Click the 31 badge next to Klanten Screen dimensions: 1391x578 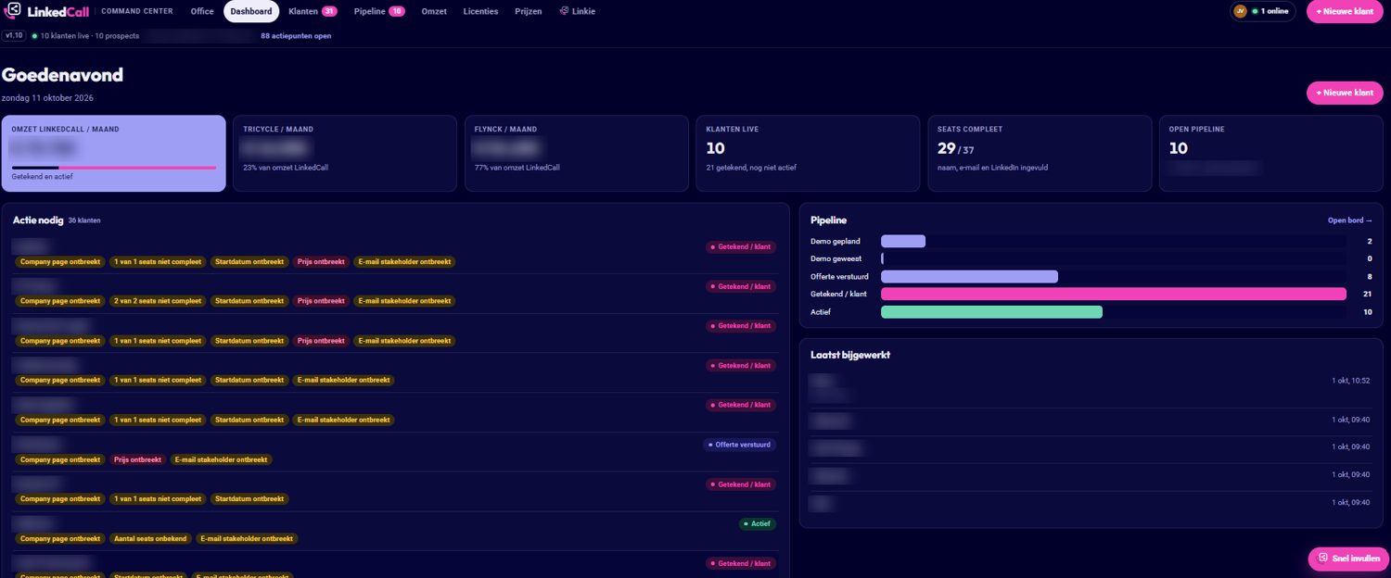(329, 11)
